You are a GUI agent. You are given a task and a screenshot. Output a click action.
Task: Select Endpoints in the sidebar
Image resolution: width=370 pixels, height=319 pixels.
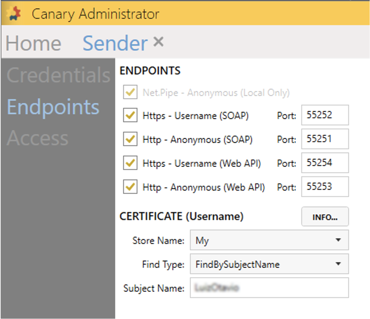(x=53, y=107)
